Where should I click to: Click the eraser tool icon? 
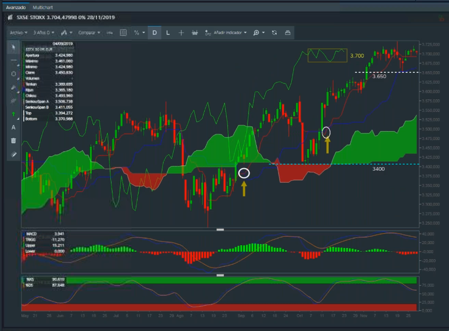point(14,154)
